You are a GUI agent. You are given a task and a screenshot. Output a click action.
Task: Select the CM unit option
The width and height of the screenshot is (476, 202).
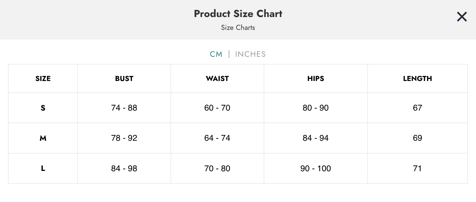pyautogui.click(x=216, y=54)
